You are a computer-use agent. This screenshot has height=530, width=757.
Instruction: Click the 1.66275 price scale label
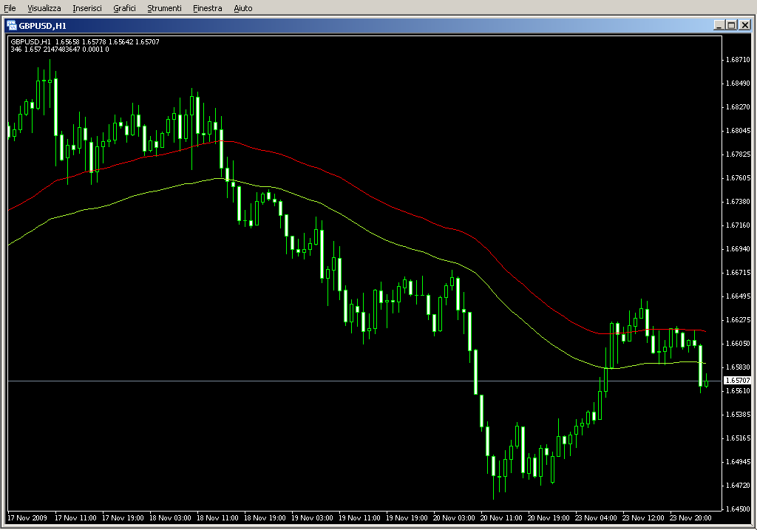click(x=739, y=320)
